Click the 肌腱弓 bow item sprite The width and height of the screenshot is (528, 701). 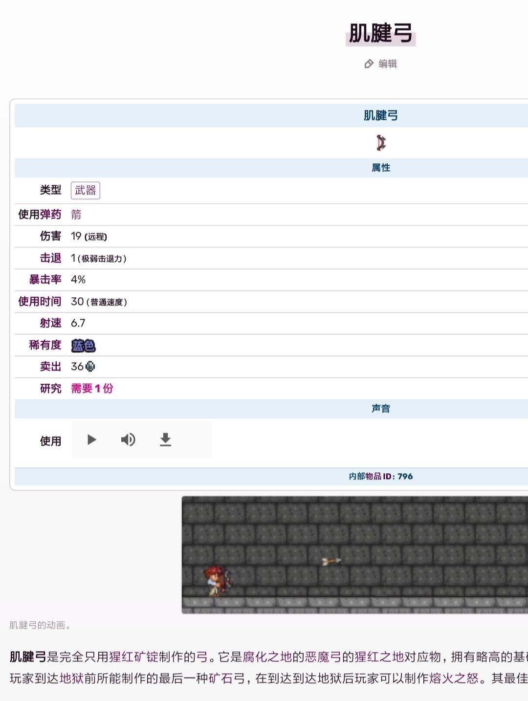tap(381, 142)
